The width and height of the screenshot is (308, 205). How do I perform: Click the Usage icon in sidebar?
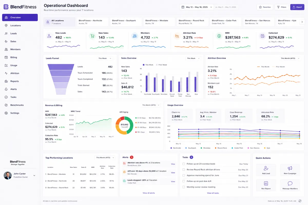6,65
